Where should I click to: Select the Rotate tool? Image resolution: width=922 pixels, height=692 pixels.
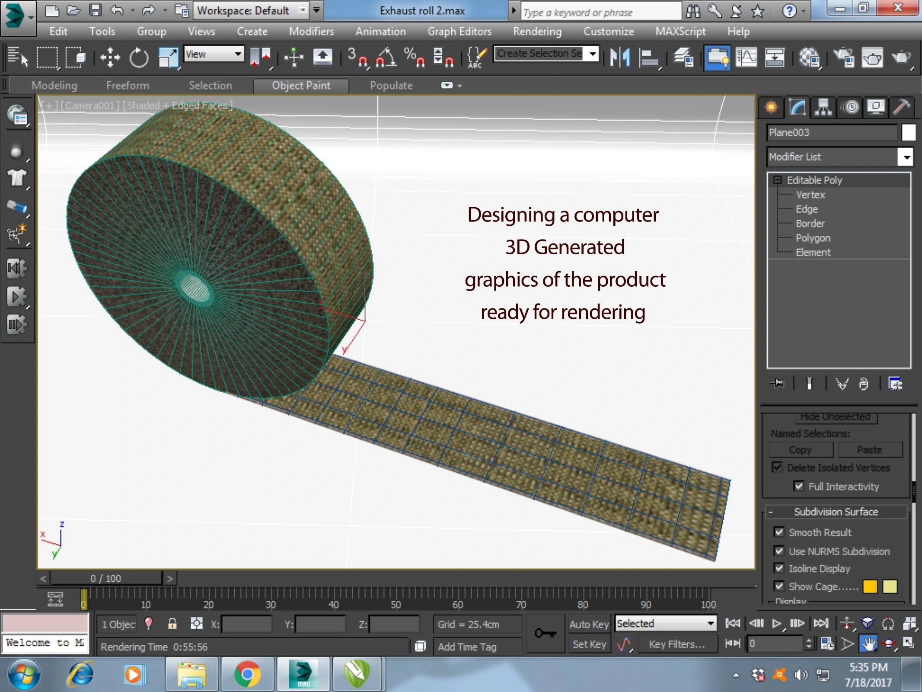tap(139, 57)
